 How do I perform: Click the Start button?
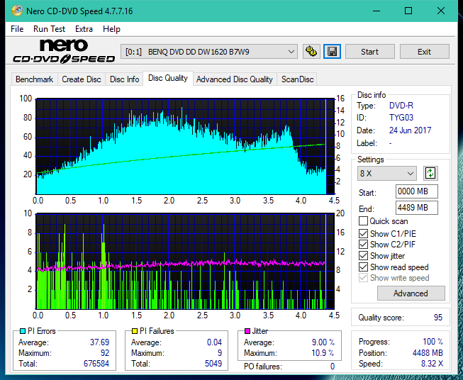click(x=369, y=52)
